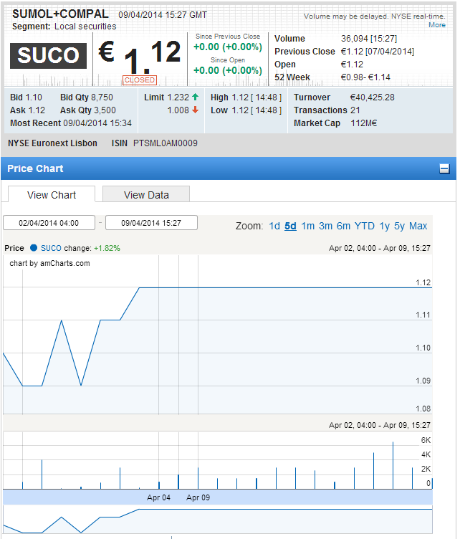Image resolution: width=460 pixels, height=539 pixels.
Task: Click the Apr 04 timeline label
Action: [x=158, y=497]
